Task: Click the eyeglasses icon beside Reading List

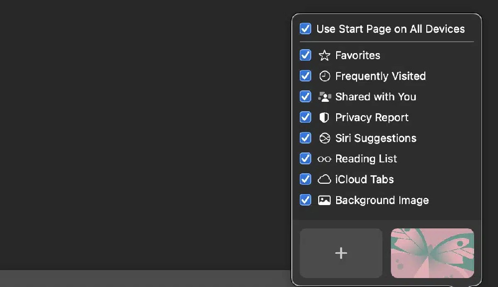Action: 324,159
